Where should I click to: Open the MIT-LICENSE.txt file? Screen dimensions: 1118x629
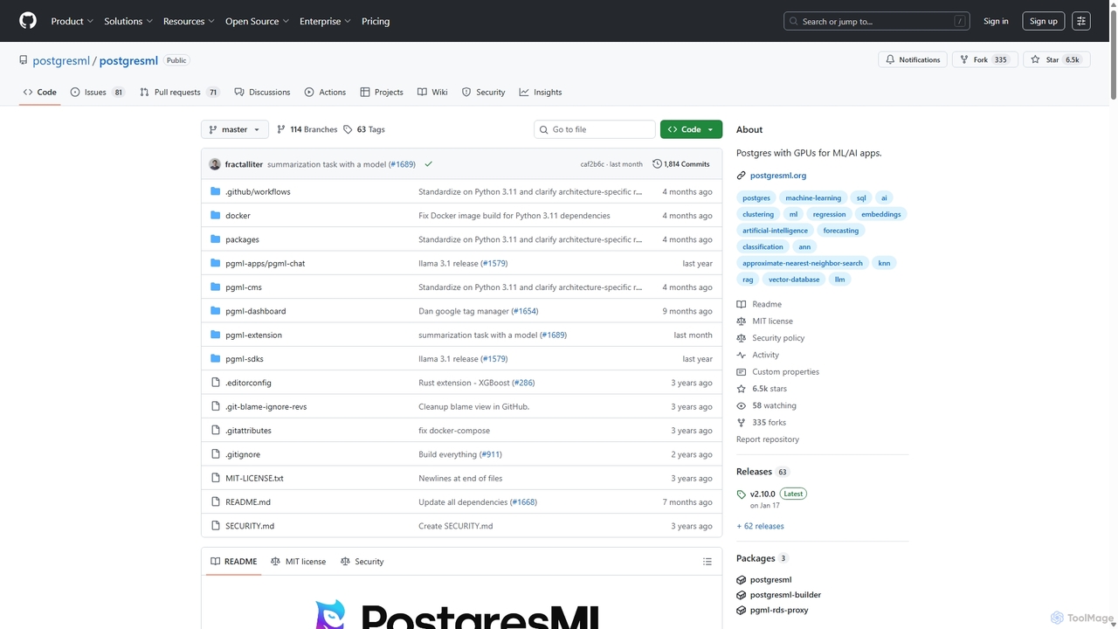[x=254, y=479]
